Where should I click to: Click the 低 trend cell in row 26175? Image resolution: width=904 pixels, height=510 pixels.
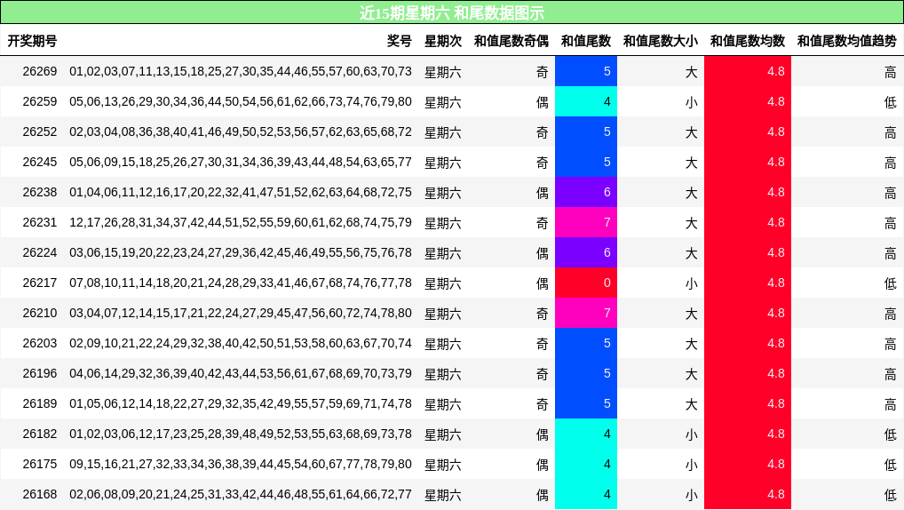point(890,465)
